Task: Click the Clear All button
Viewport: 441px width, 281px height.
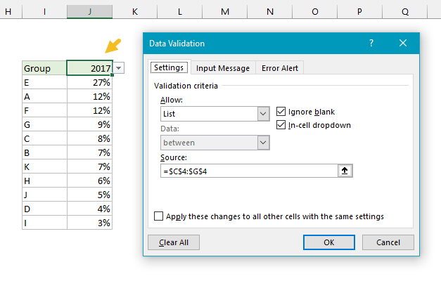Action: [174, 242]
